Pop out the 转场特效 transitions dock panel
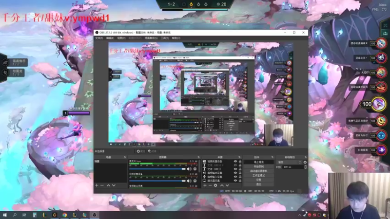Viewport: 390px width, 219px height. [x=306, y=157]
